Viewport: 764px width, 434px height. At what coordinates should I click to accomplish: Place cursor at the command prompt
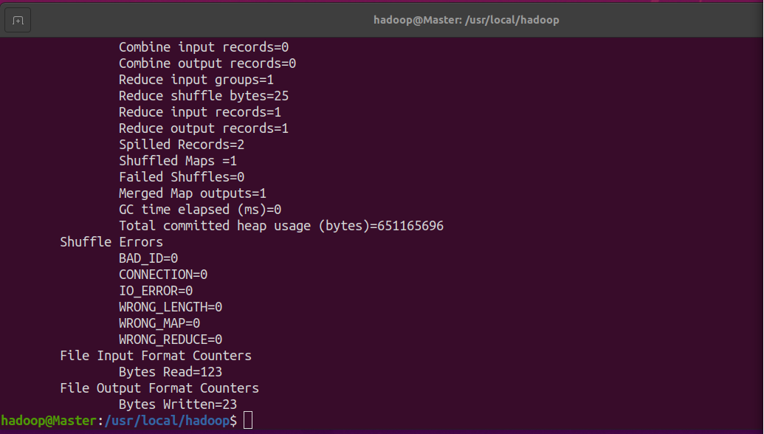248,421
